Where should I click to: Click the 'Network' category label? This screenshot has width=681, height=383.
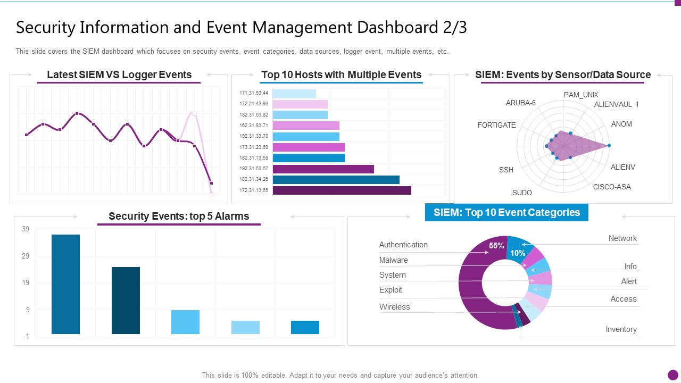point(622,238)
